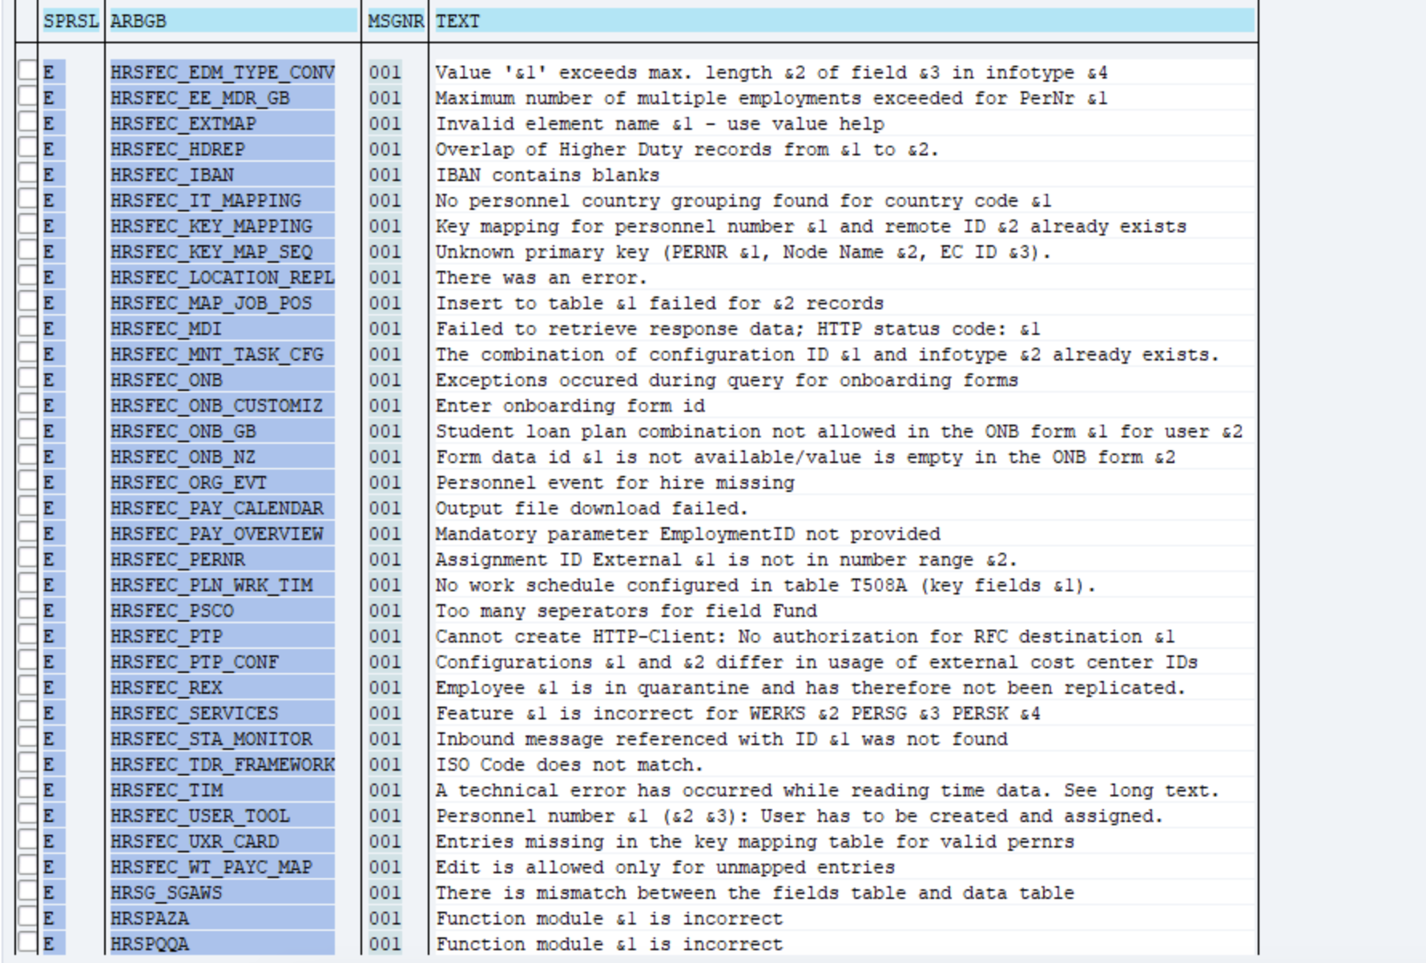Screen dimensions: 1426x963
Task: Click the HRSFEC_PLN_WRK_TIM cell
Action: [222, 585]
